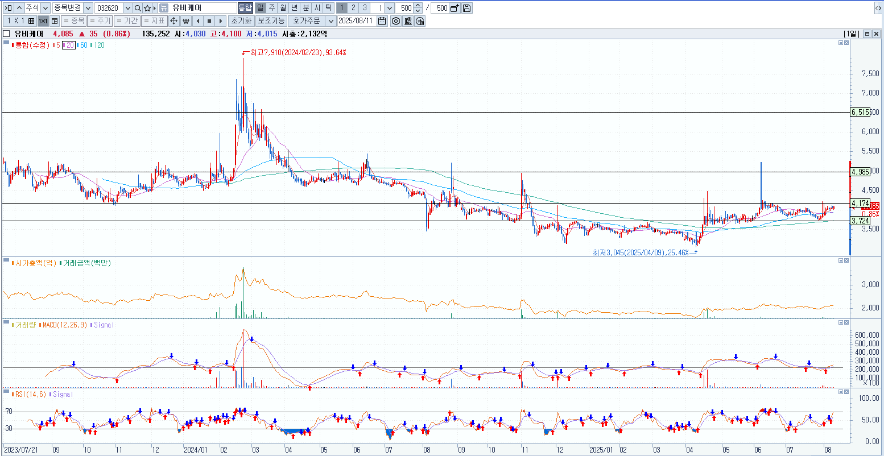Minimize the RSI indicator panel
The width and height of the screenshot is (884, 456).
(840, 392)
